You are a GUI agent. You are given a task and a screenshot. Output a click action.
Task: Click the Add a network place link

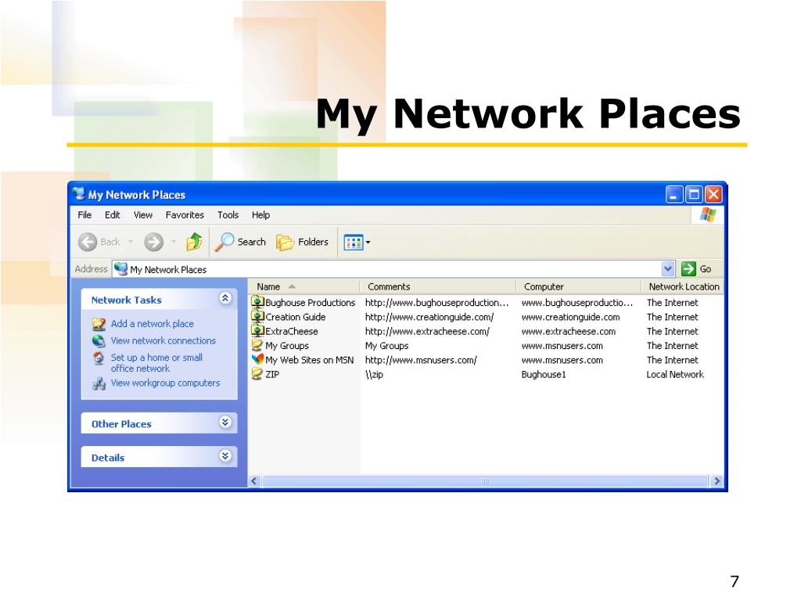[153, 324]
